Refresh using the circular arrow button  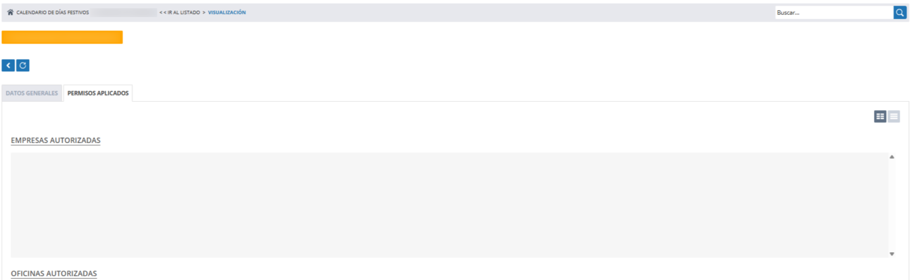pyautogui.click(x=23, y=65)
